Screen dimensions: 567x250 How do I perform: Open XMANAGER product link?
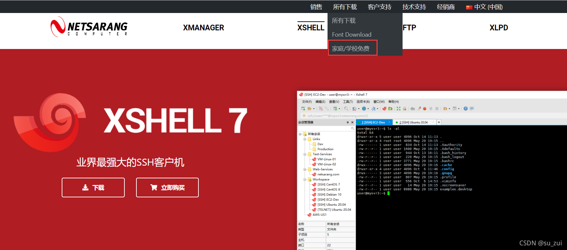(x=203, y=28)
